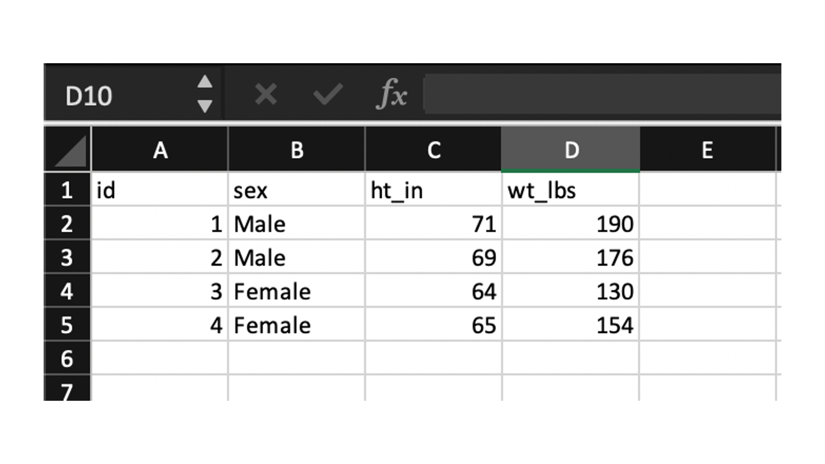Select the ht_in cell with value 65

[434, 325]
